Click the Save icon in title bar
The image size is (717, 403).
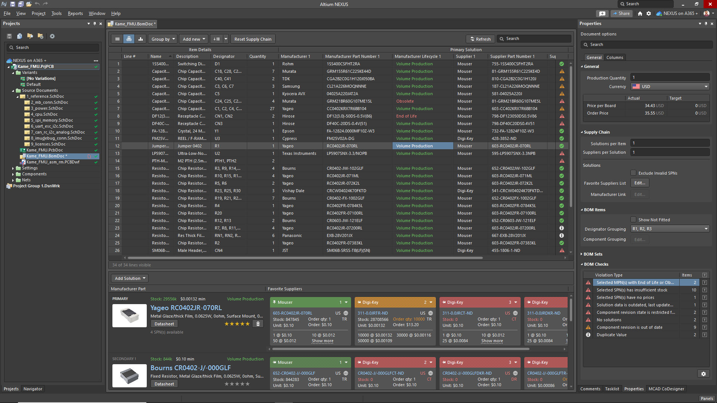coord(12,4)
